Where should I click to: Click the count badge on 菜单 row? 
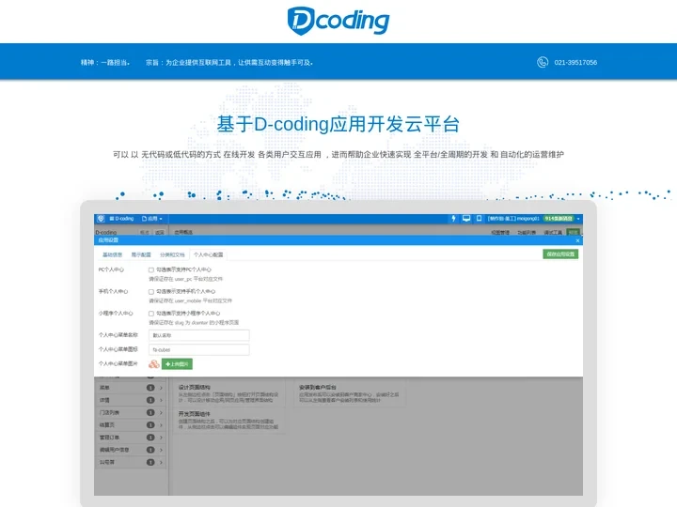[x=150, y=388]
